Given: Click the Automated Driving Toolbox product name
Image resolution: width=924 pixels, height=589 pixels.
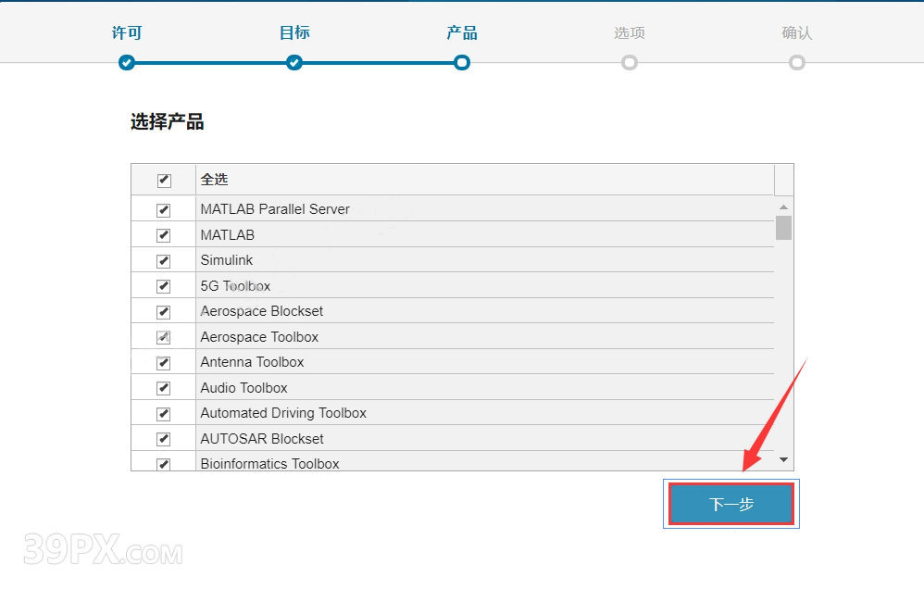Looking at the screenshot, I should 283,413.
